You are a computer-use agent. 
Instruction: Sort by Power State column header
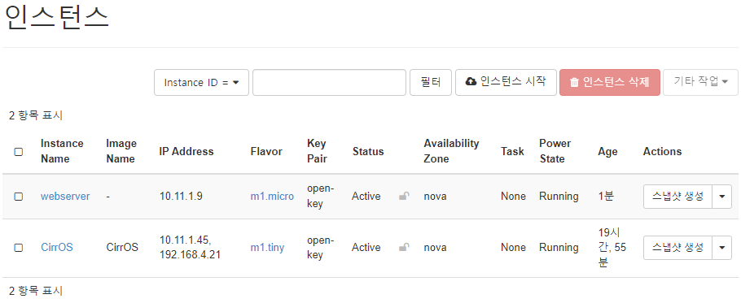click(555, 151)
